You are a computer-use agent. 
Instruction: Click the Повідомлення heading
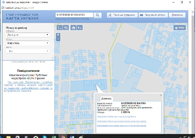(x=28, y=71)
